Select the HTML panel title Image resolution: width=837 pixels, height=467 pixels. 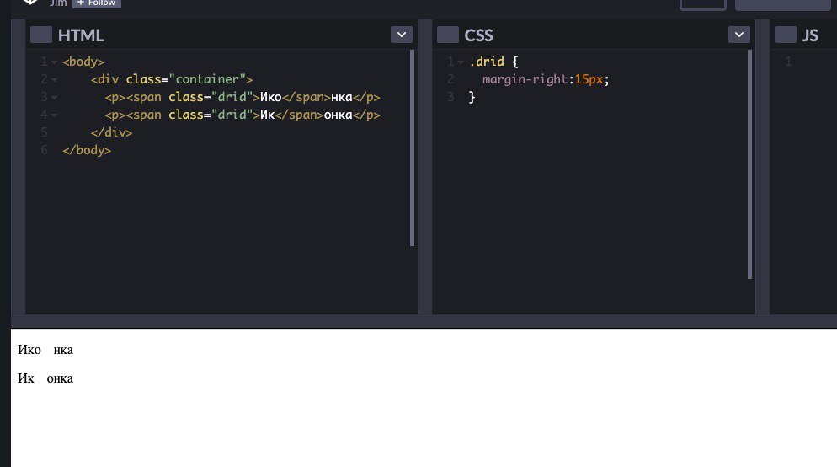81,35
